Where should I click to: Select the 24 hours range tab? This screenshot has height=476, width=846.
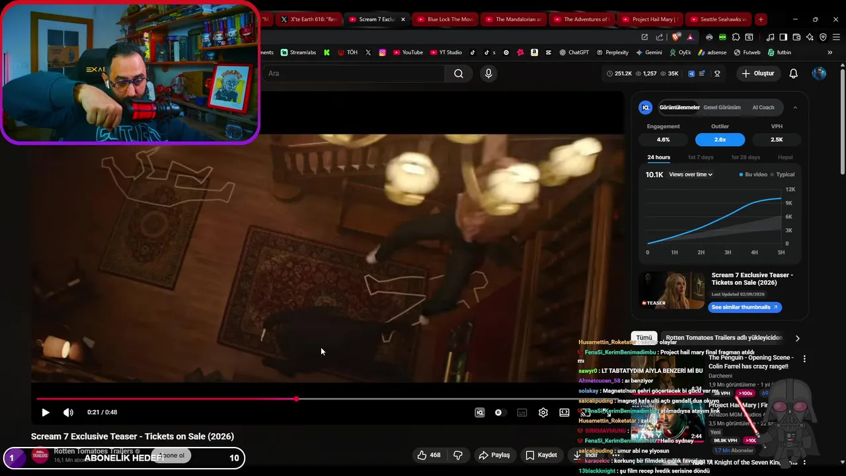click(658, 157)
